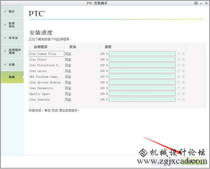The height and width of the screenshot is (169, 210).
Task: Click the retry icon for Creo Options Modeler
Action: [x=179, y=82]
